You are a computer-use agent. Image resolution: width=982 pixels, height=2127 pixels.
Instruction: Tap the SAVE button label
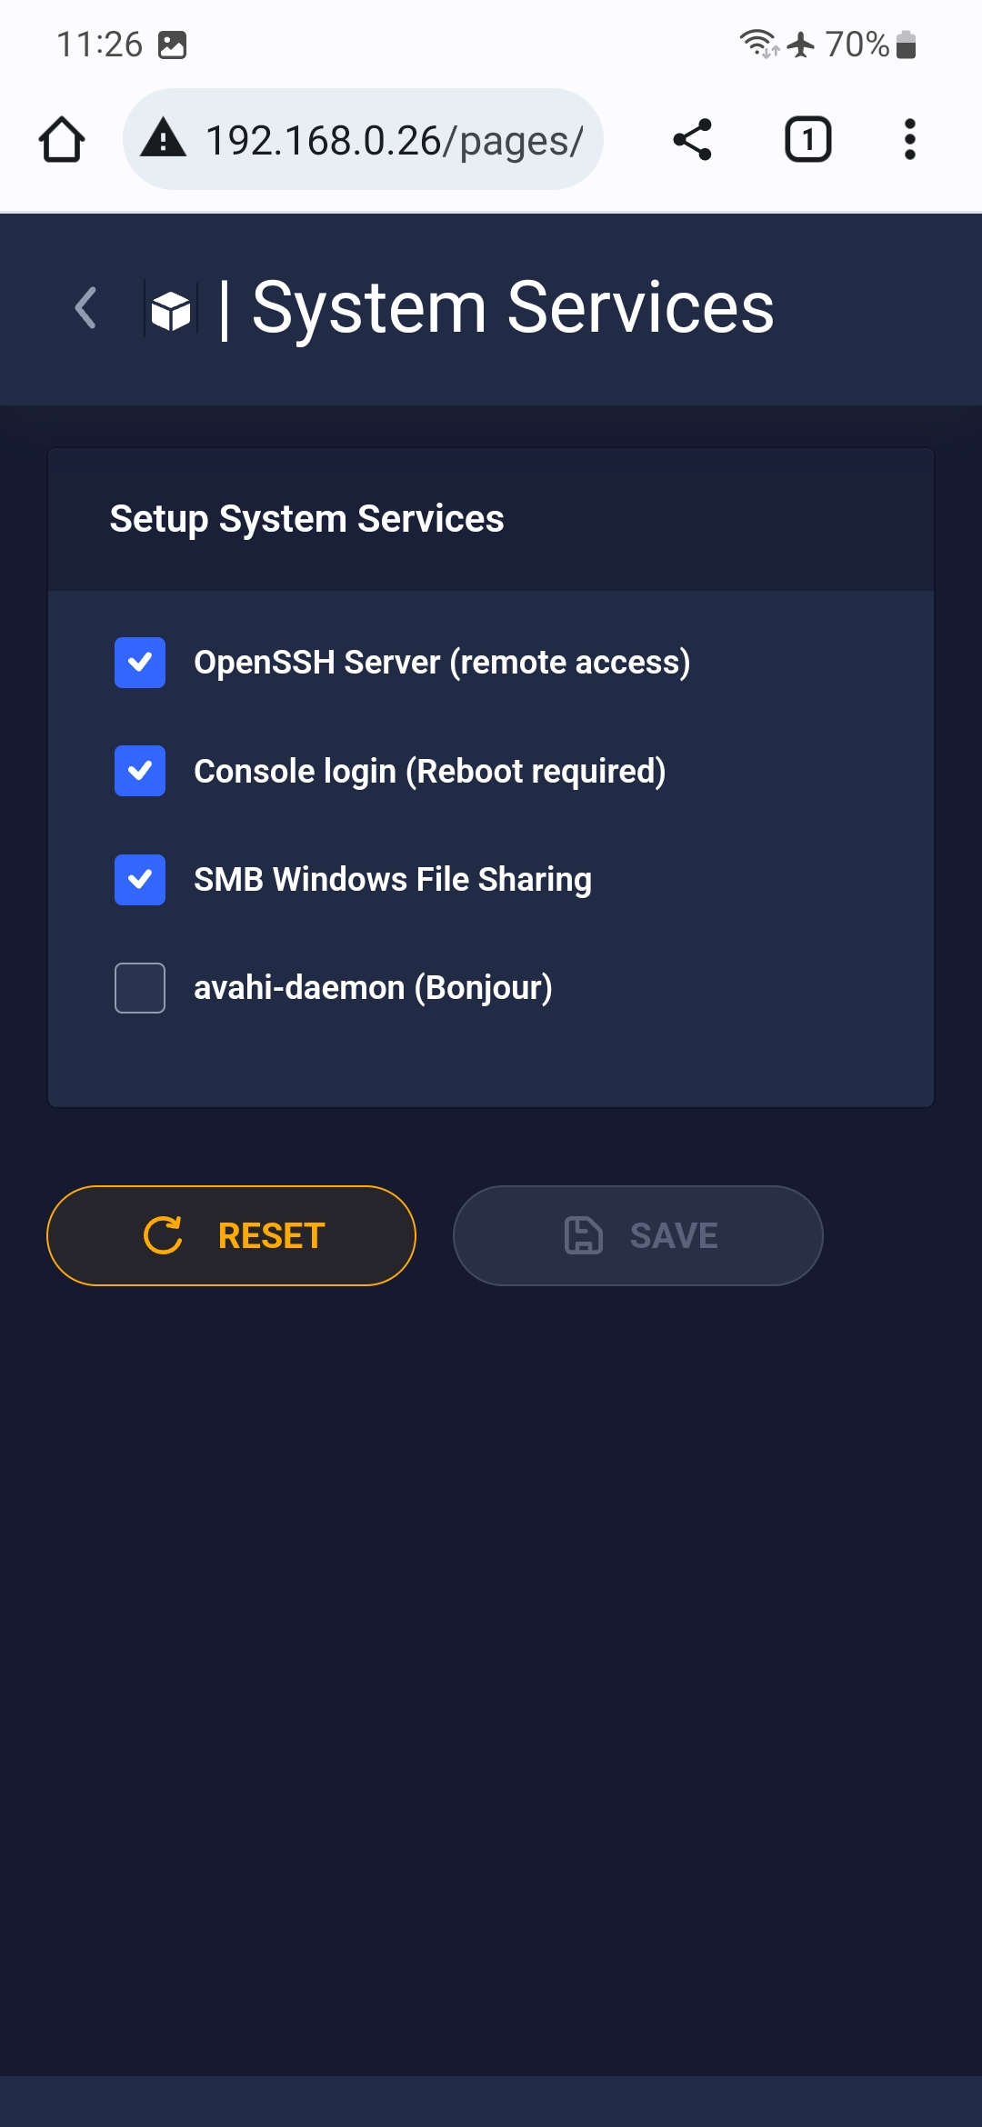(x=674, y=1236)
